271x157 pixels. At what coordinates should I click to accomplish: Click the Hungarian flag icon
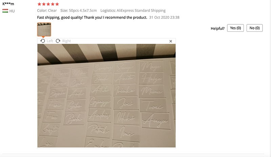pos(5,11)
